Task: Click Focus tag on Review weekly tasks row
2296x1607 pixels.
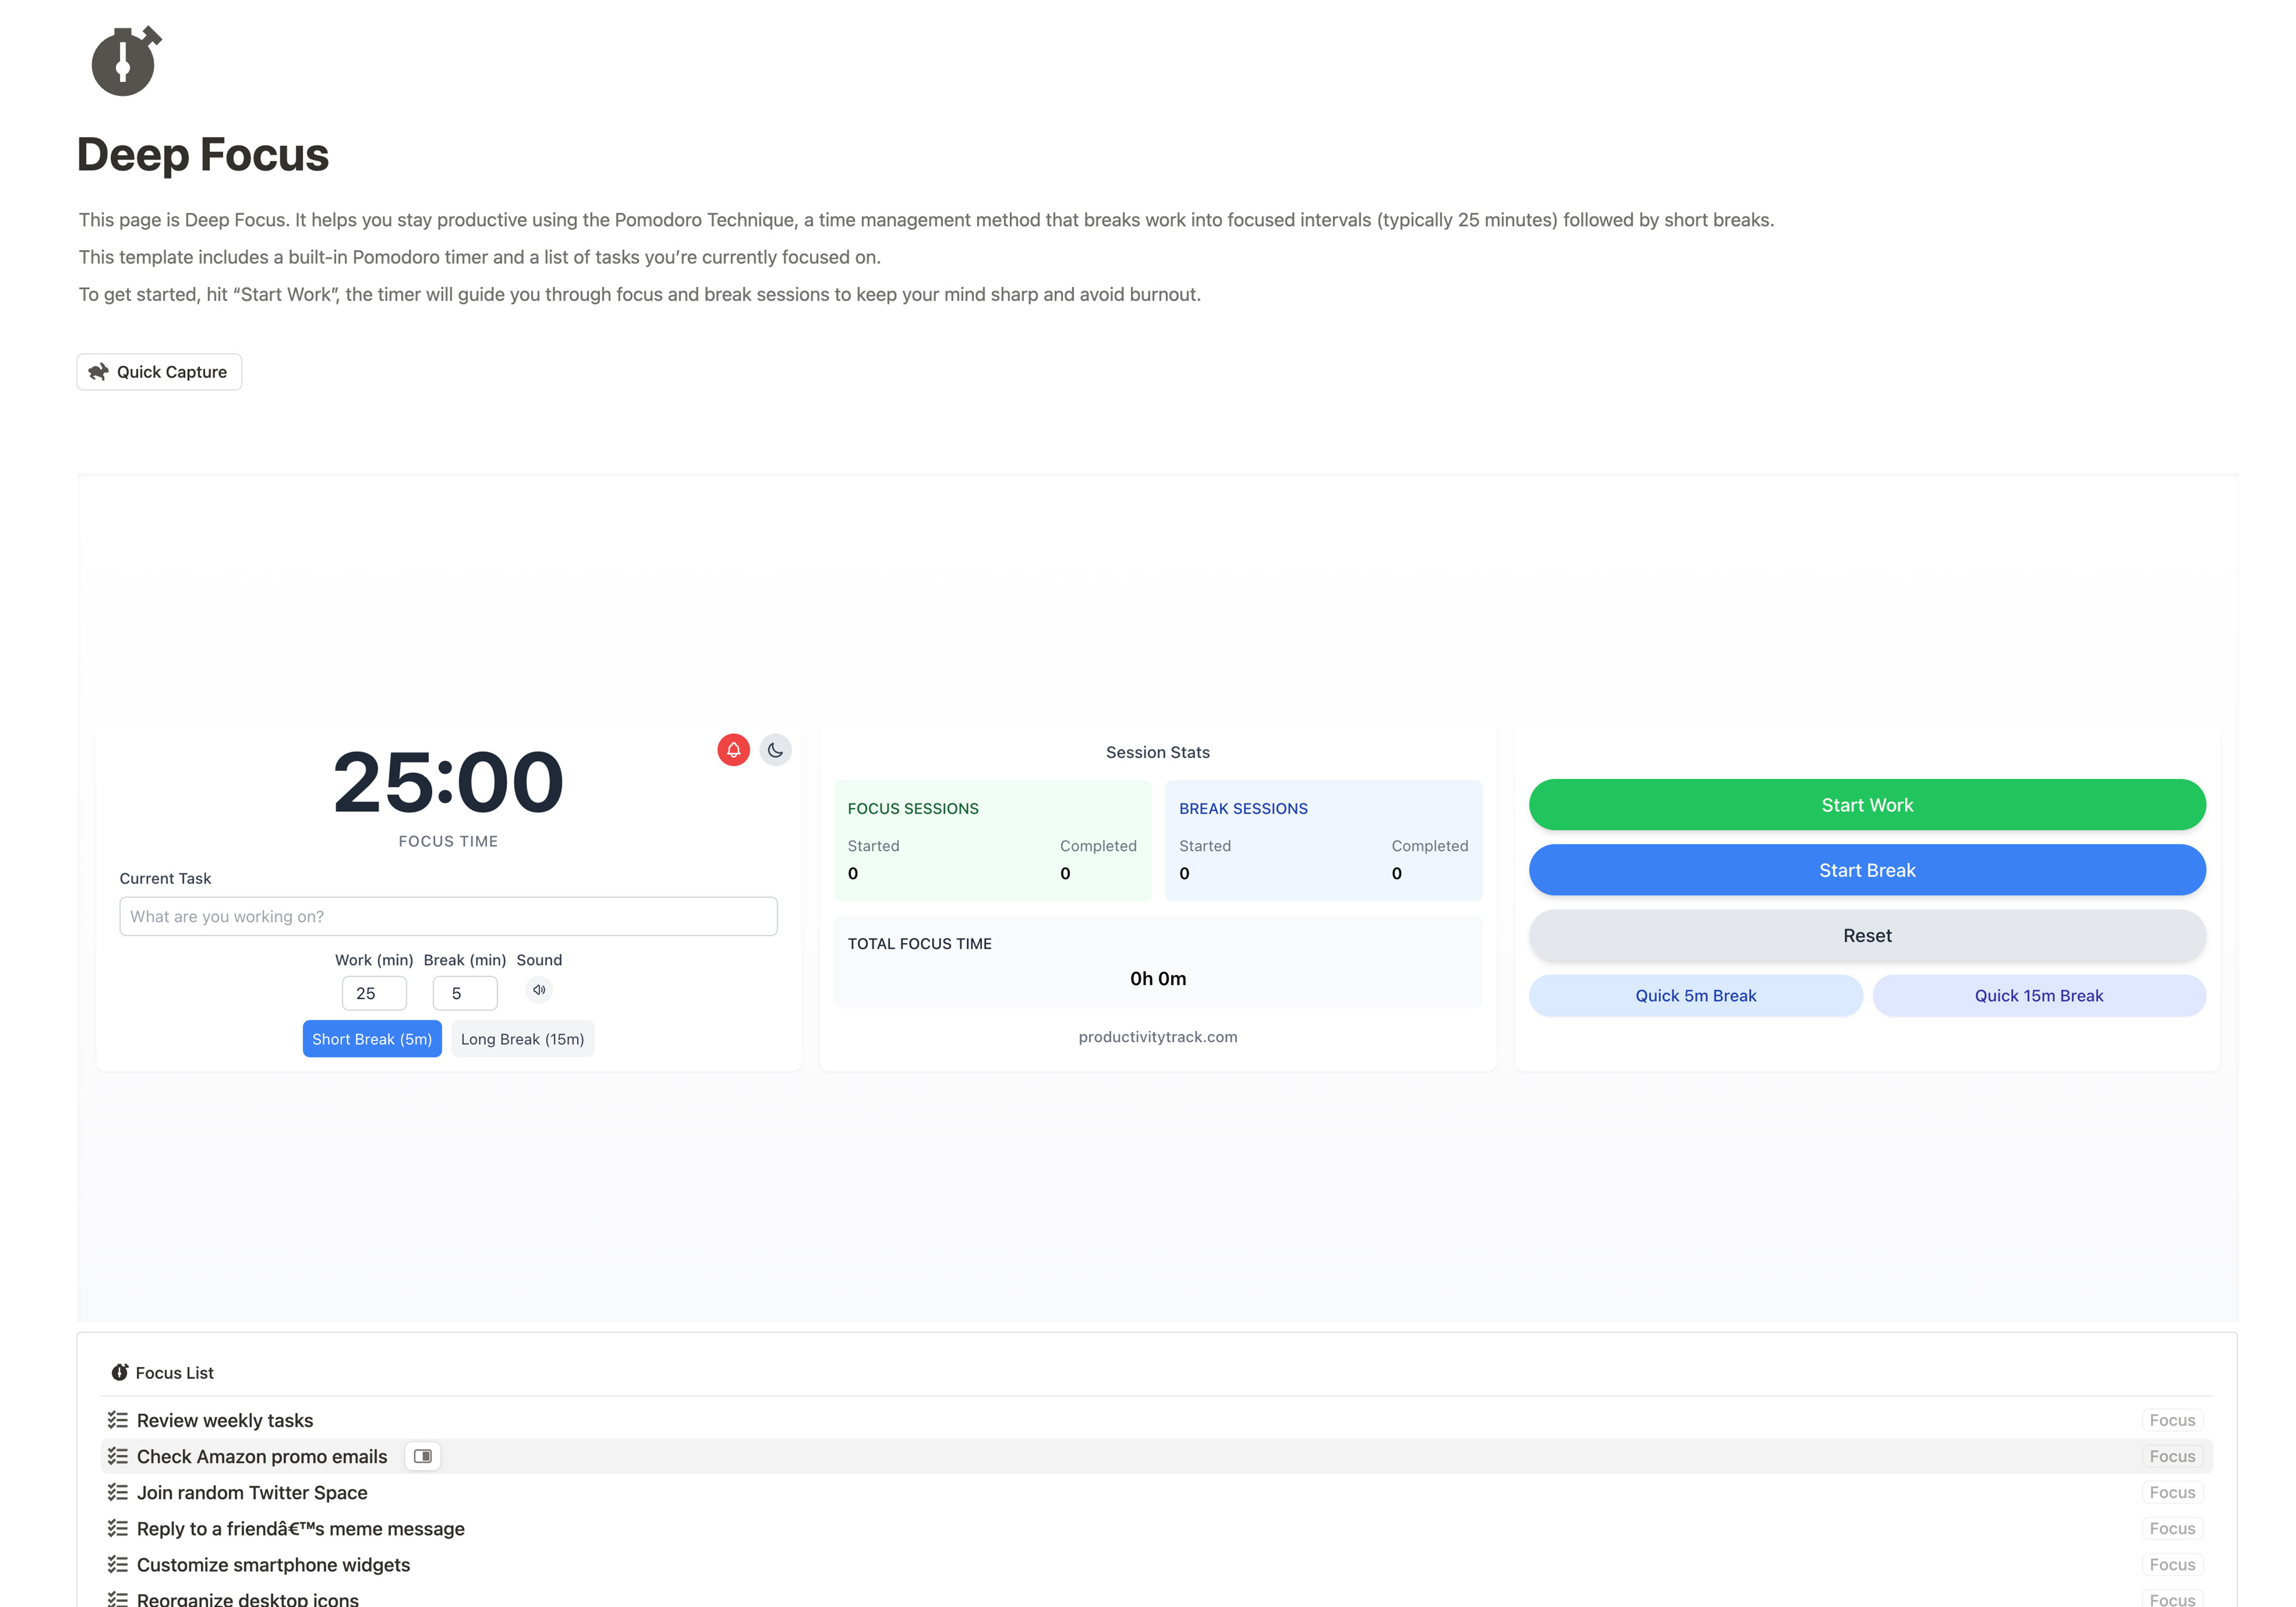Action: pyautogui.click(x=2172, y=1420)
